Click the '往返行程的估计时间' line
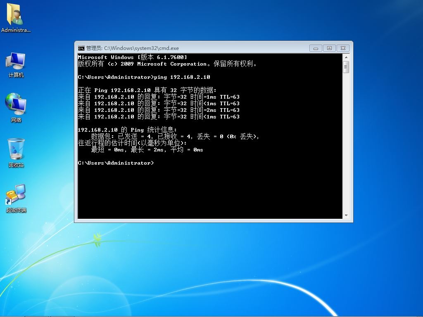The height and width of the screenshot is (317, 423). (x=132, y=143)
